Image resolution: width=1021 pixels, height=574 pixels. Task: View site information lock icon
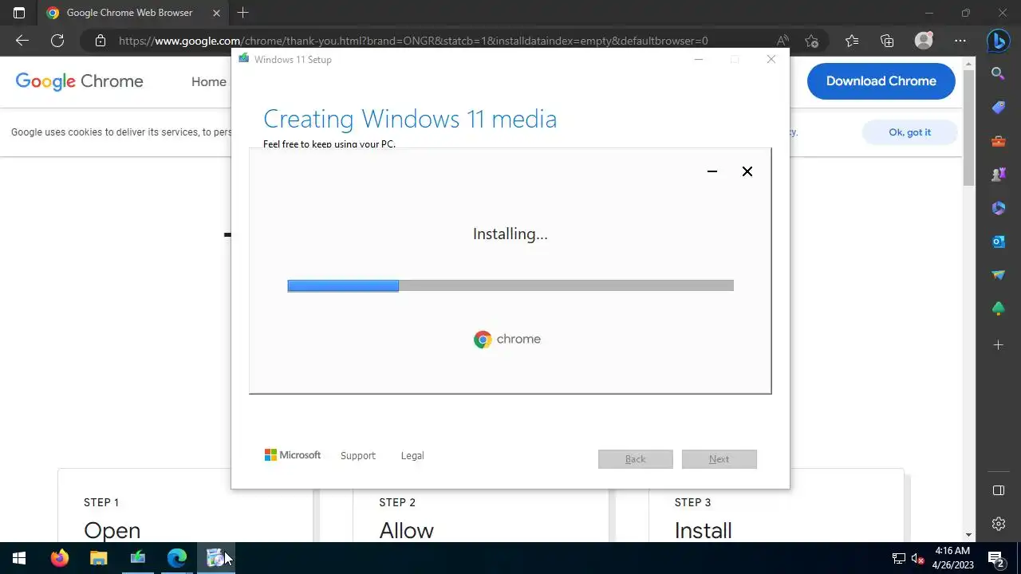[x=100, y=41]
